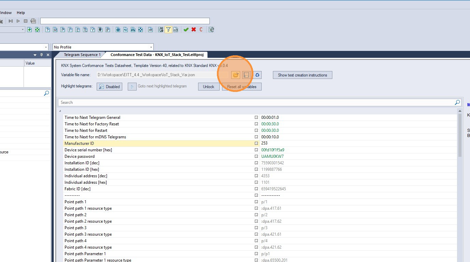Toggle the Point path 1 row checkbox
The height and width of the screenshot is (262, 470).
coord(256,202)
